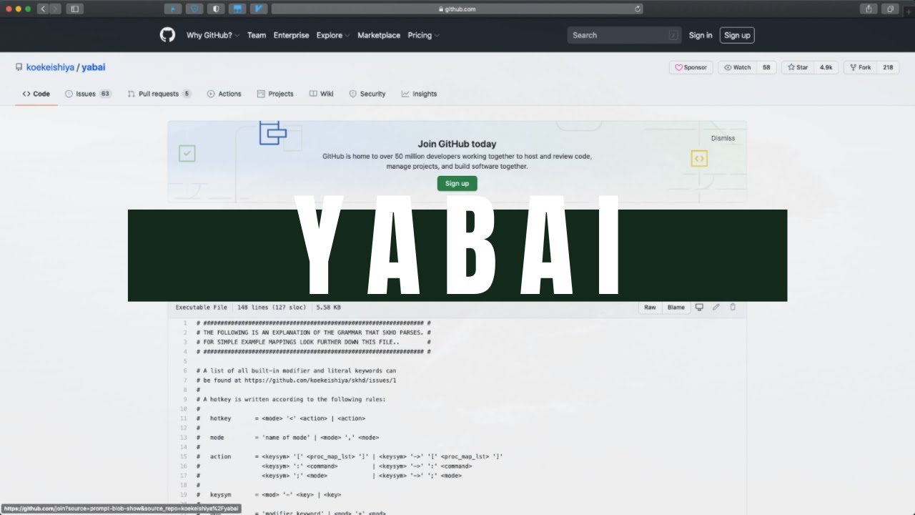The width and height of the screenshot is (915, 515).
Task: Click code line number 11
Action: [183, 418]
